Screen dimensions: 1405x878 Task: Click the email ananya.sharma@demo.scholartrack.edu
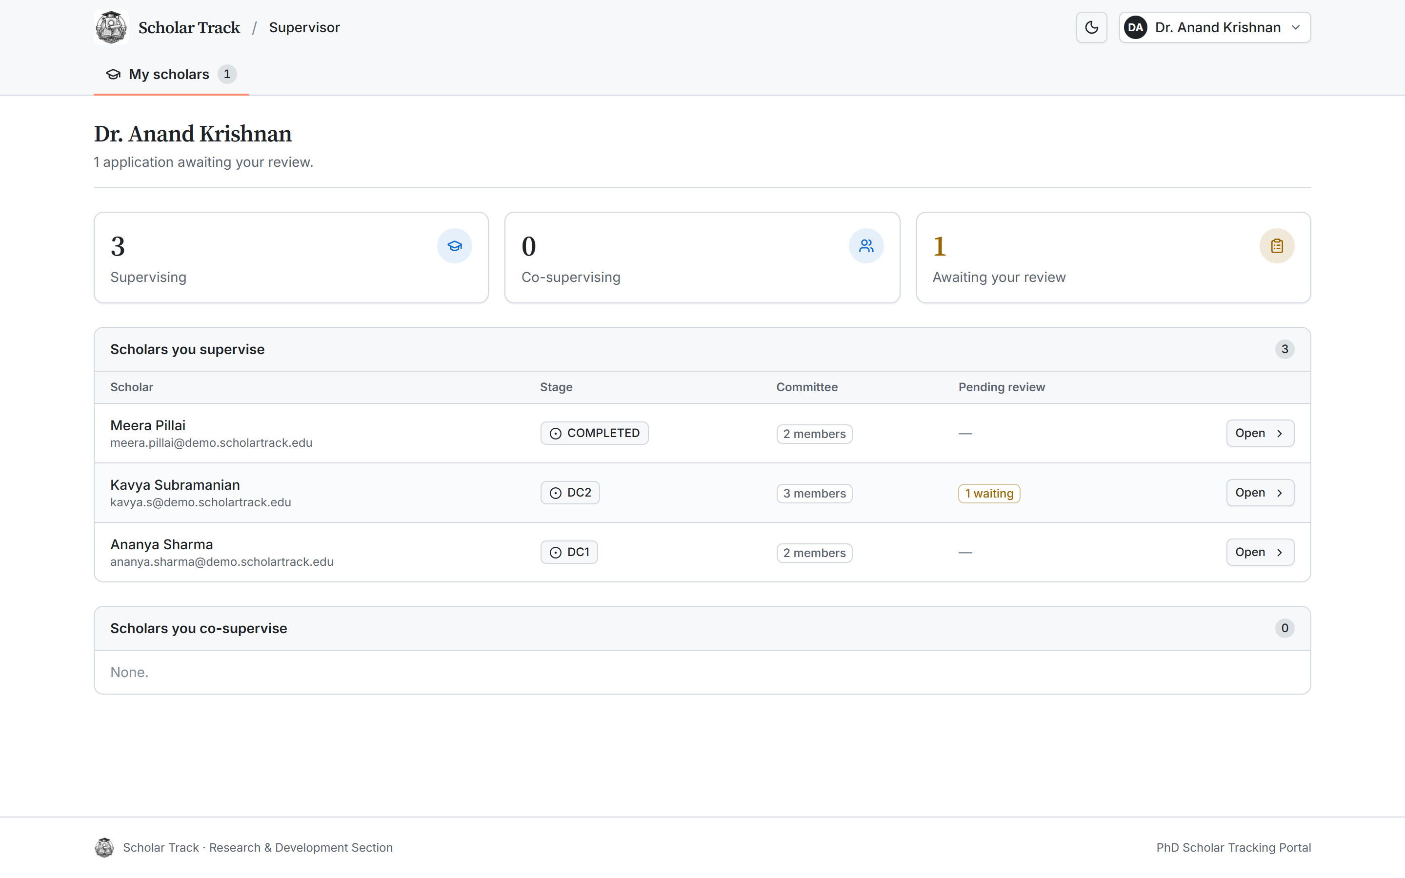(x=222, y=561)
